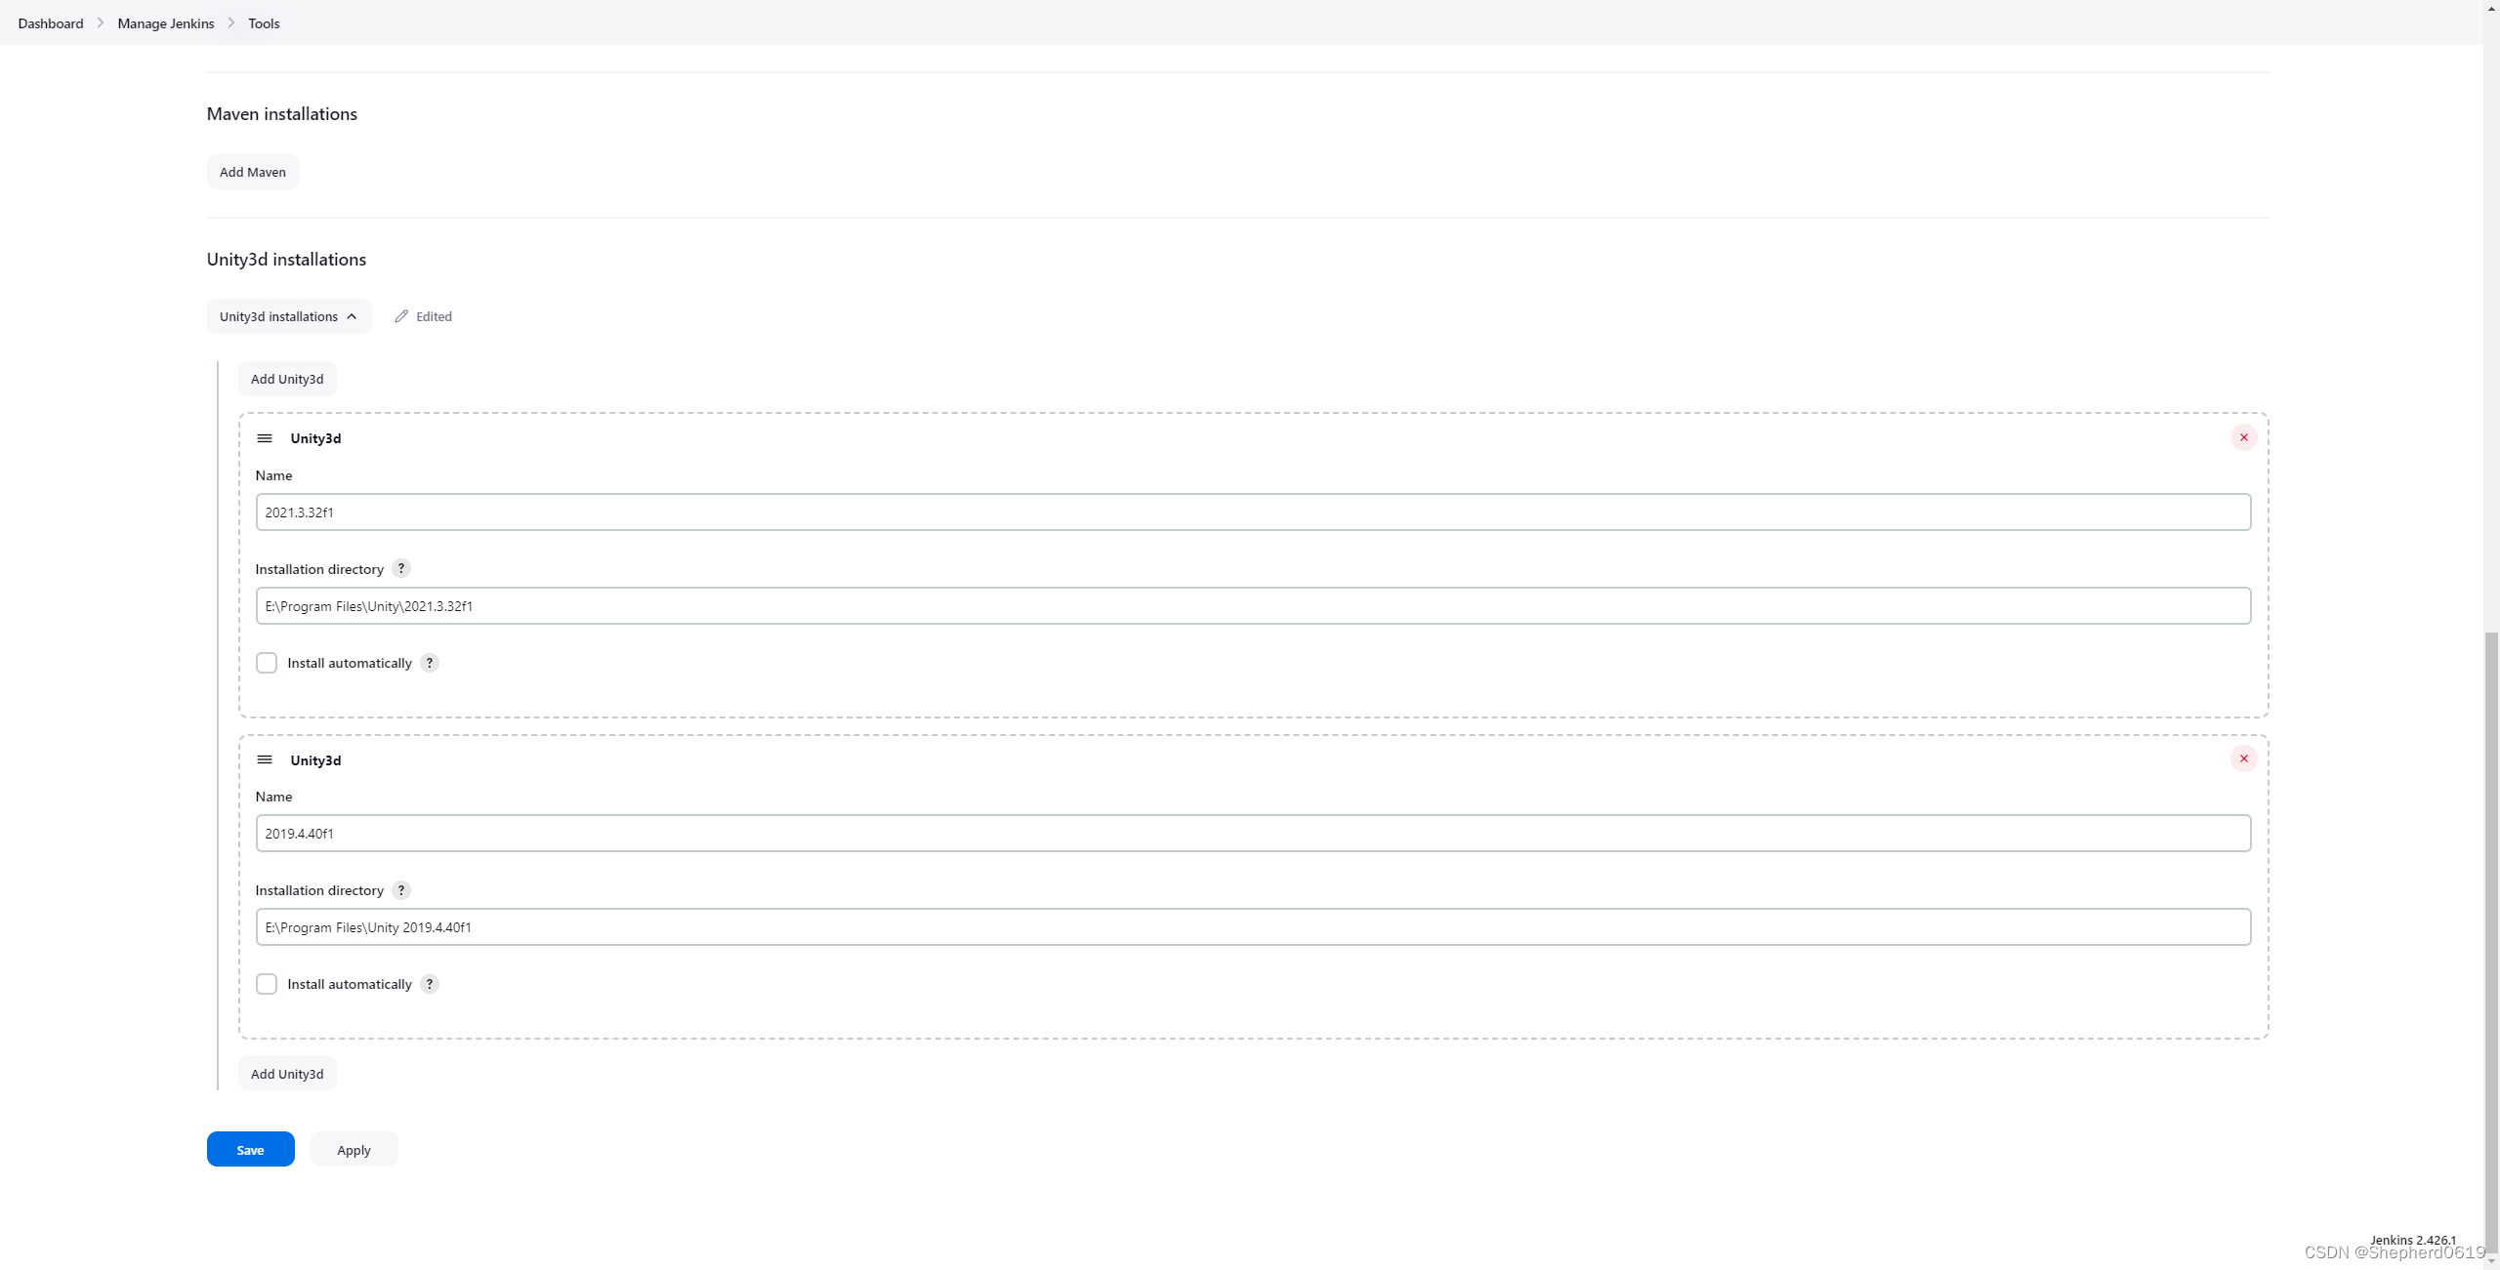Click the drag handle on first Unity3d entry
2500x1270 pixels.
tap(264, 438)
